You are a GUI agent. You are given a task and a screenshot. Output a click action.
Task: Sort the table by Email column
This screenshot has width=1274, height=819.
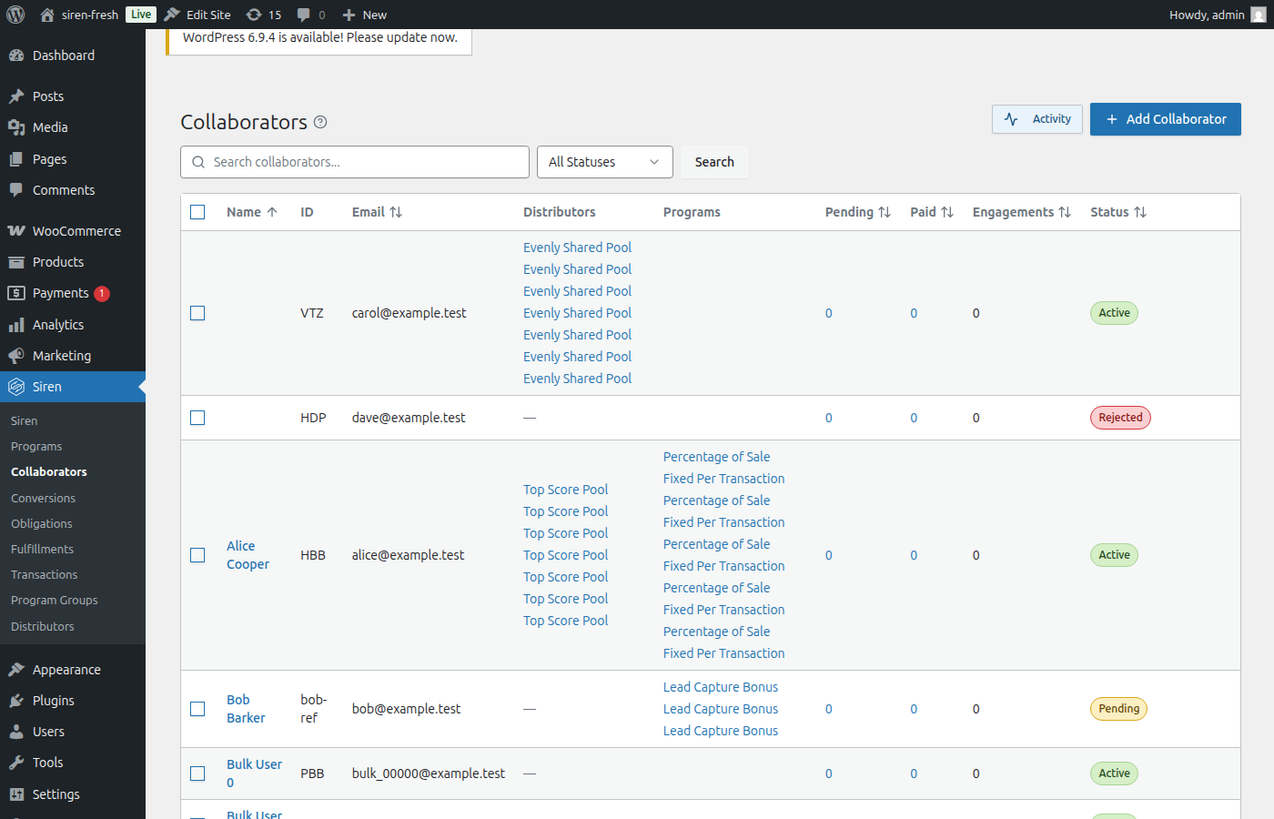pyautogui.click(x=377, y=212)
